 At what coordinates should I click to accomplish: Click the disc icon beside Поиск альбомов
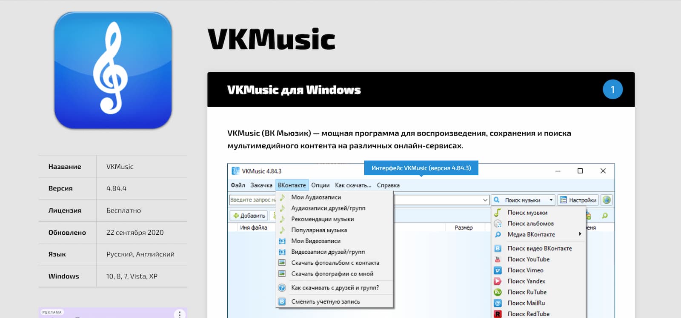coord(498,224)
